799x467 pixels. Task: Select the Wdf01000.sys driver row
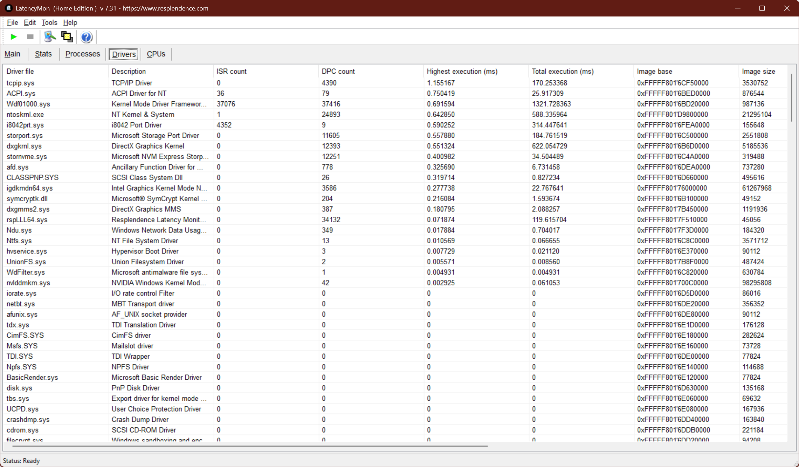point(28,104)
